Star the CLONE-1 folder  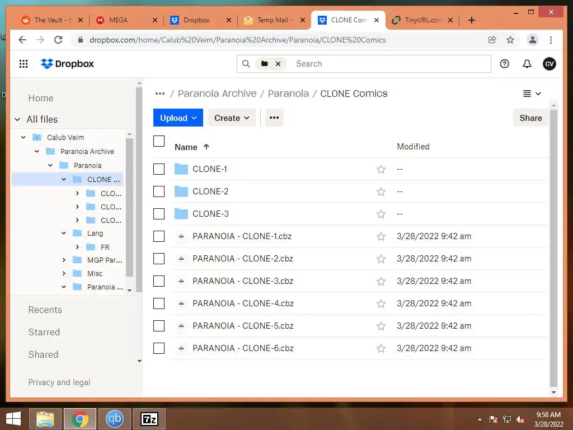pyautogui.click(x=381, y=169)
